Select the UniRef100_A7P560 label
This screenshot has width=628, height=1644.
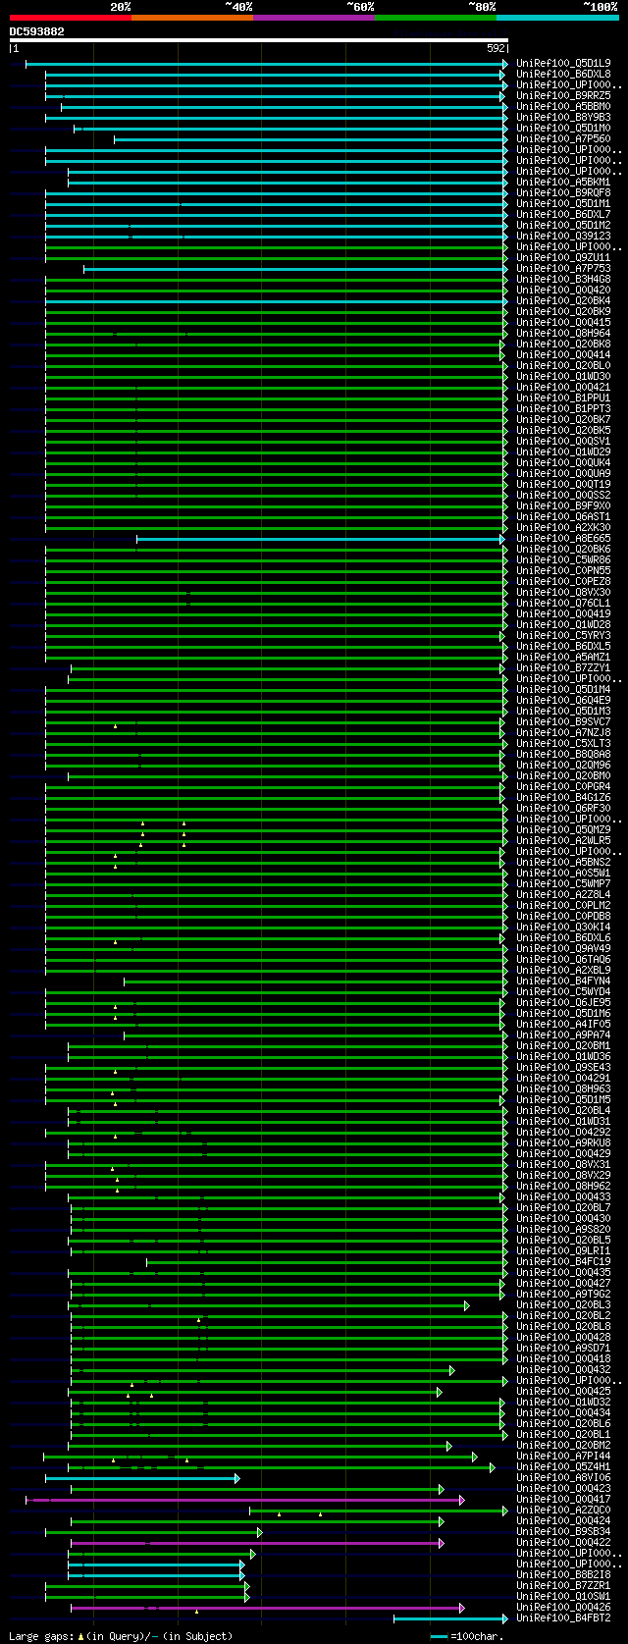coord(563,138)
